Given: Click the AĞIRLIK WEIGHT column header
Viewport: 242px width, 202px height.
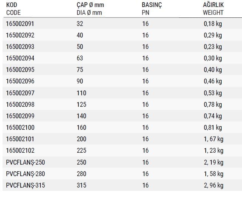Looking at the screenshot, I should 213,9.
